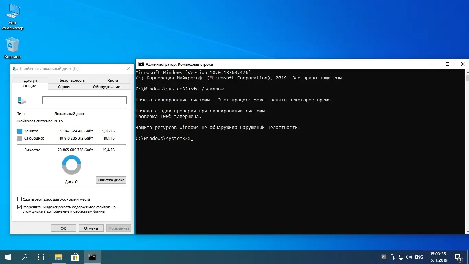Disable file content indexing on this drive
Viewport: 469px width, 264px height.
pos(20,207)
